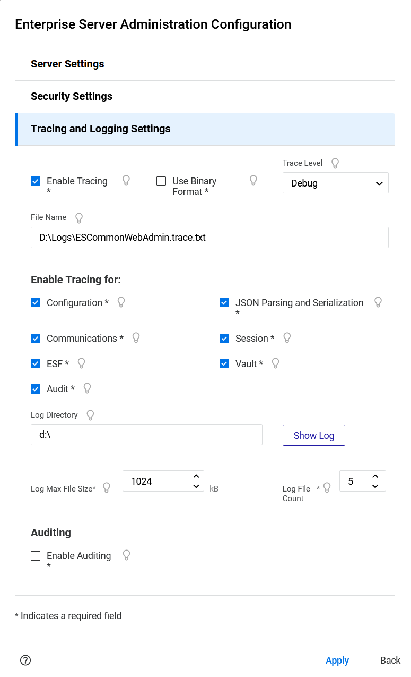Click the Show Log button
The height and width of the screenshot is (677, 411).
coord(313,435)
